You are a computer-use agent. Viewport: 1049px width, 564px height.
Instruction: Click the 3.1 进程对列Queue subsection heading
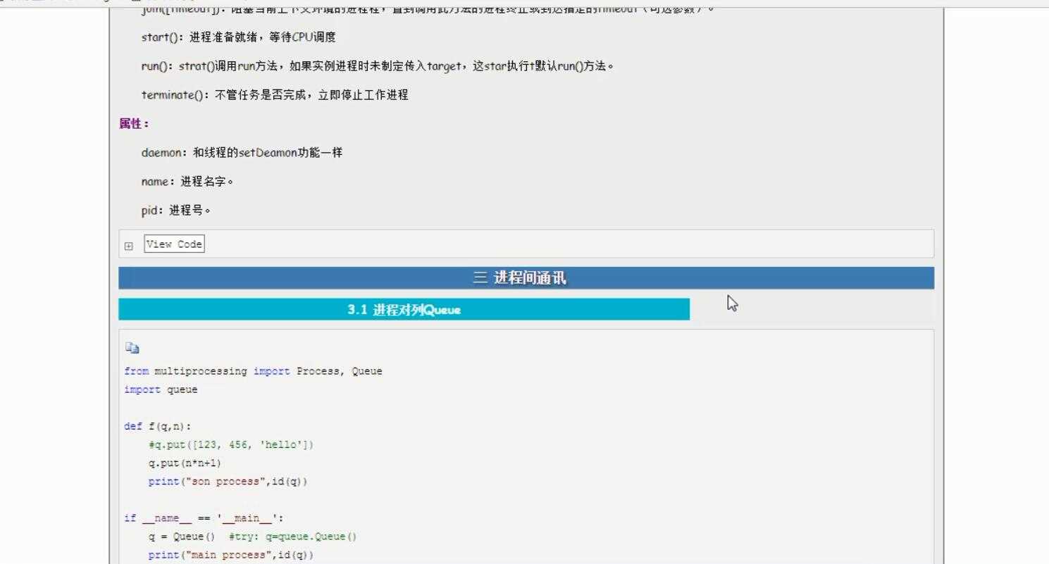[404, 310]
